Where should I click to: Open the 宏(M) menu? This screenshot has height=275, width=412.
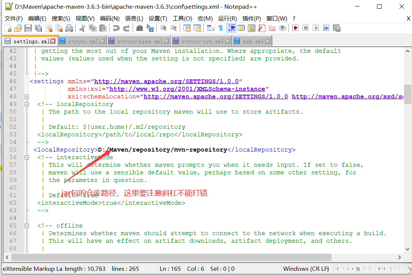tap(205, 18)
